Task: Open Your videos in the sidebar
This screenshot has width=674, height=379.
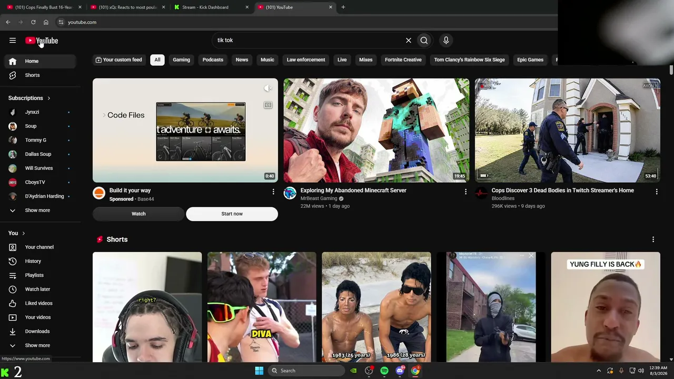Action: tap(40, 317)
